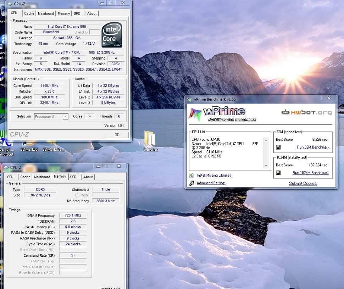This screenshot has width=344, height=289.
Task: Open Mainboard tab in bottom CPU-Z window
Action: click(42, 177)
